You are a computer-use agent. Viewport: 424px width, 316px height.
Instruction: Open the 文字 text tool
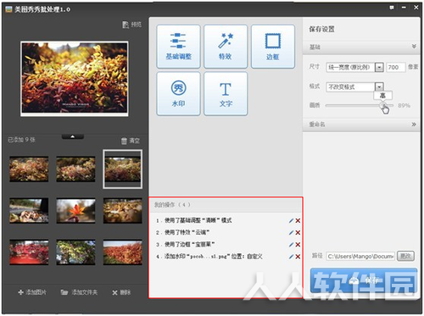point(226,94)
